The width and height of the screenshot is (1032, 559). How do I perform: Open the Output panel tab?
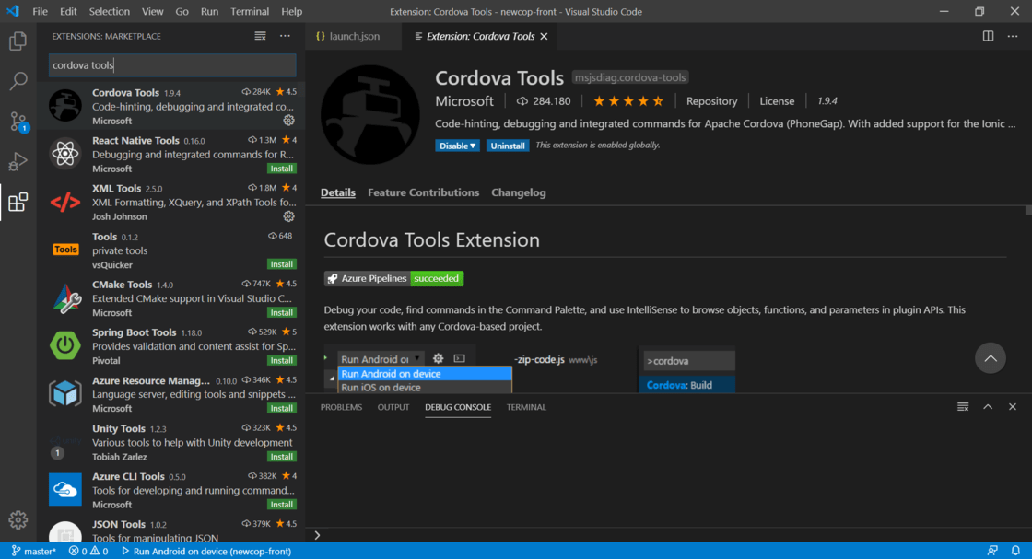click(x=393, y=407)
